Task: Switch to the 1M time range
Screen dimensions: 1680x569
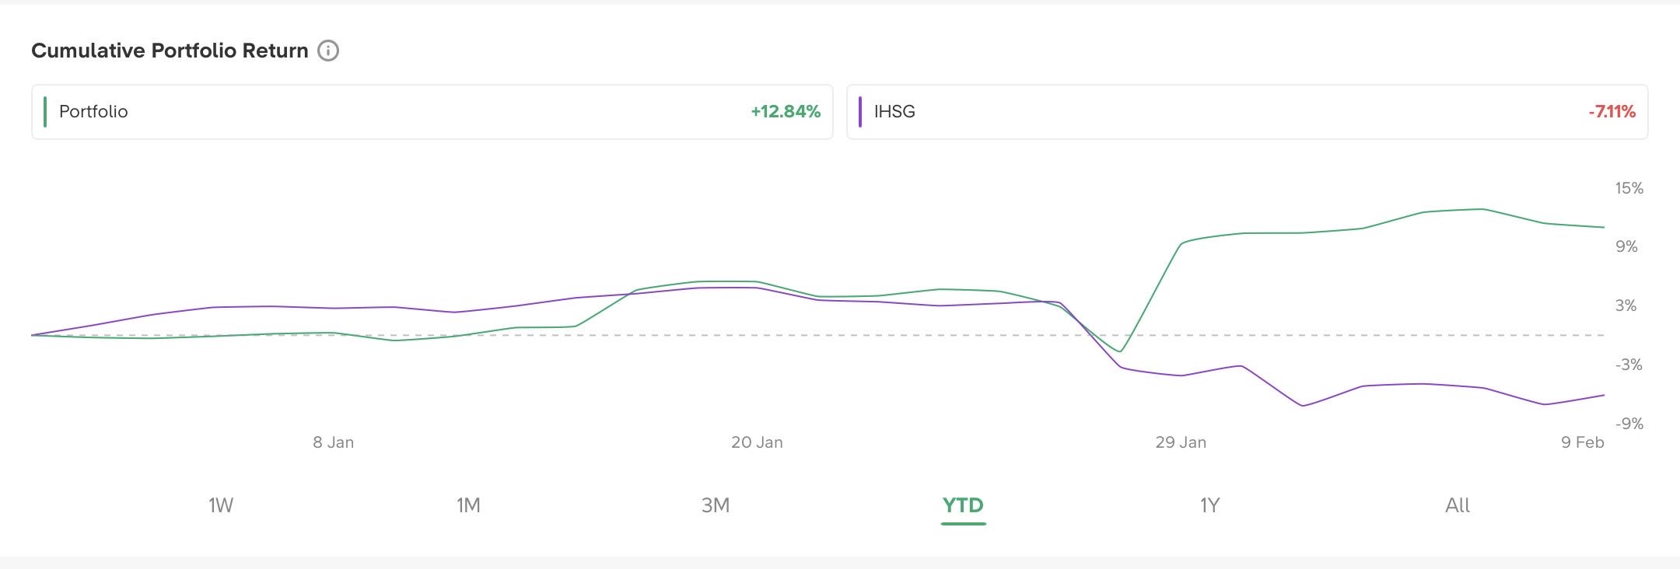Action: point(468,506)
